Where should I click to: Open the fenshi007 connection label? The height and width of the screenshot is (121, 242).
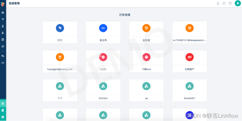click(x=189, y=98)
